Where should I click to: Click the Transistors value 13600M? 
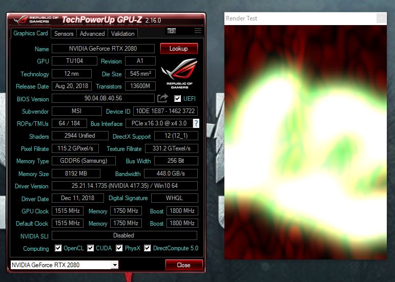(x=140, y=86)
